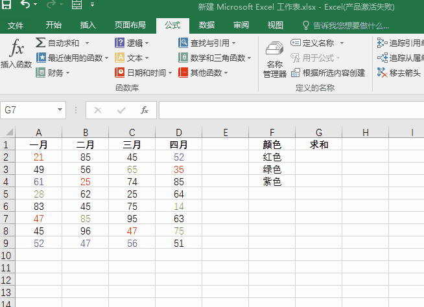Open Lookup and Reference (查找与引用) functions
The image size is (424, 307).
pyautogui.click(x=207, y=43)
